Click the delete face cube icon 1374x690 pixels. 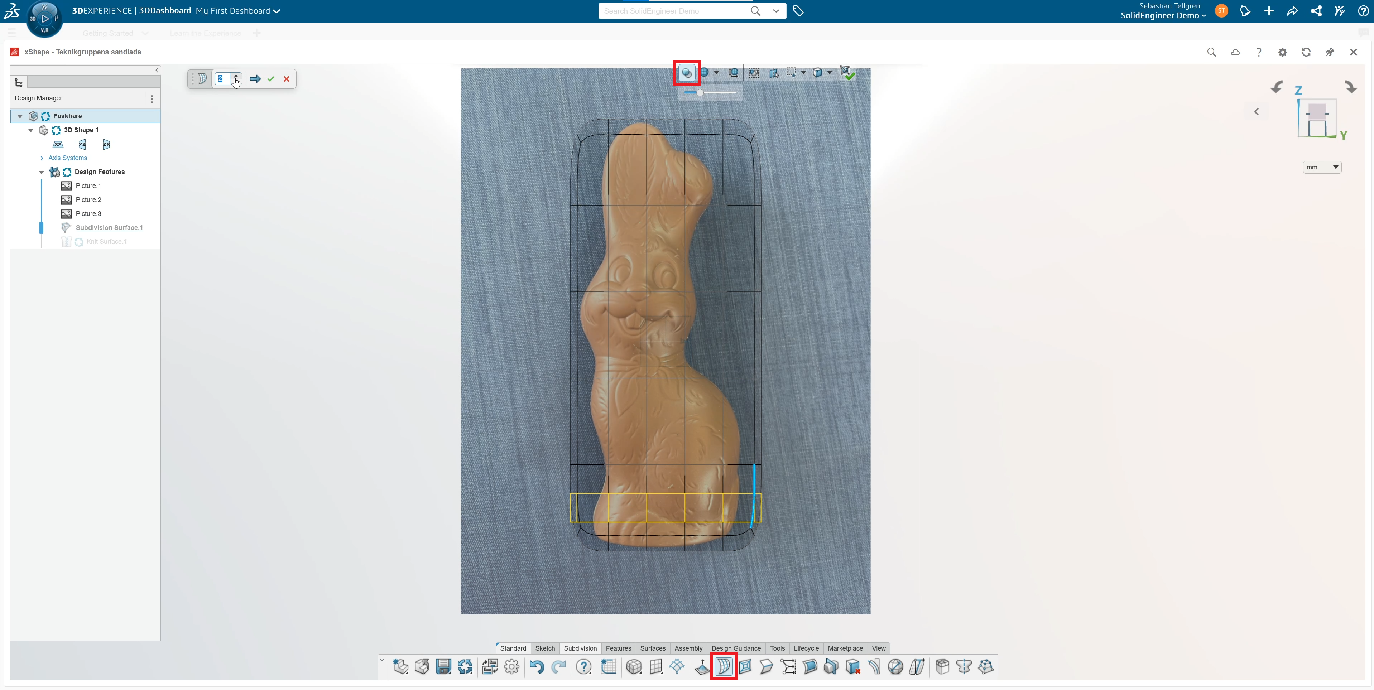(852, 666)
